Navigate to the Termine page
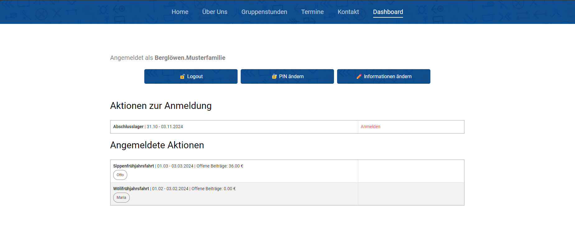 (x=312, y=12)
